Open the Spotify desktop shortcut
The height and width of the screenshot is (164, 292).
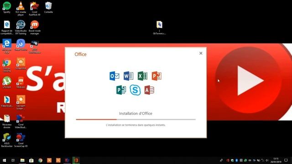tap(7, 7)
